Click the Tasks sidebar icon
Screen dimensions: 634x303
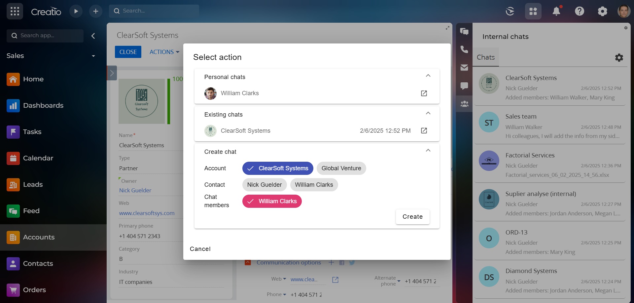13,132
